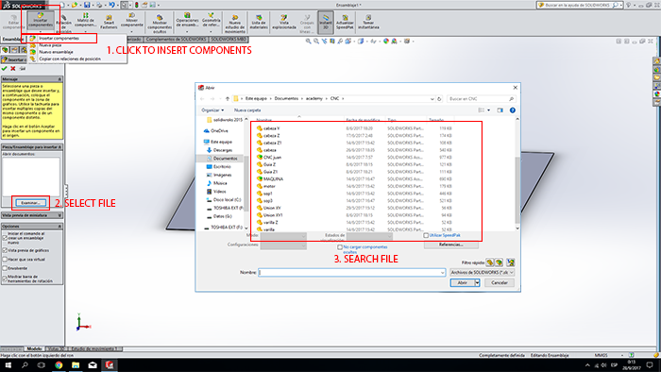Viewport: 661px width, 372px height.
Task: Click the Abrir button in dialog
Action: 463,282
